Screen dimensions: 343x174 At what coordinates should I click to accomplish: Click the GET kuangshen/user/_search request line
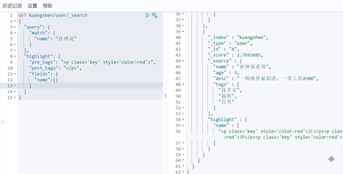tap(53, 15)
